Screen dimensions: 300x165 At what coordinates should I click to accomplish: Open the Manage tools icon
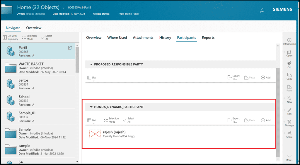pos(289,121)
